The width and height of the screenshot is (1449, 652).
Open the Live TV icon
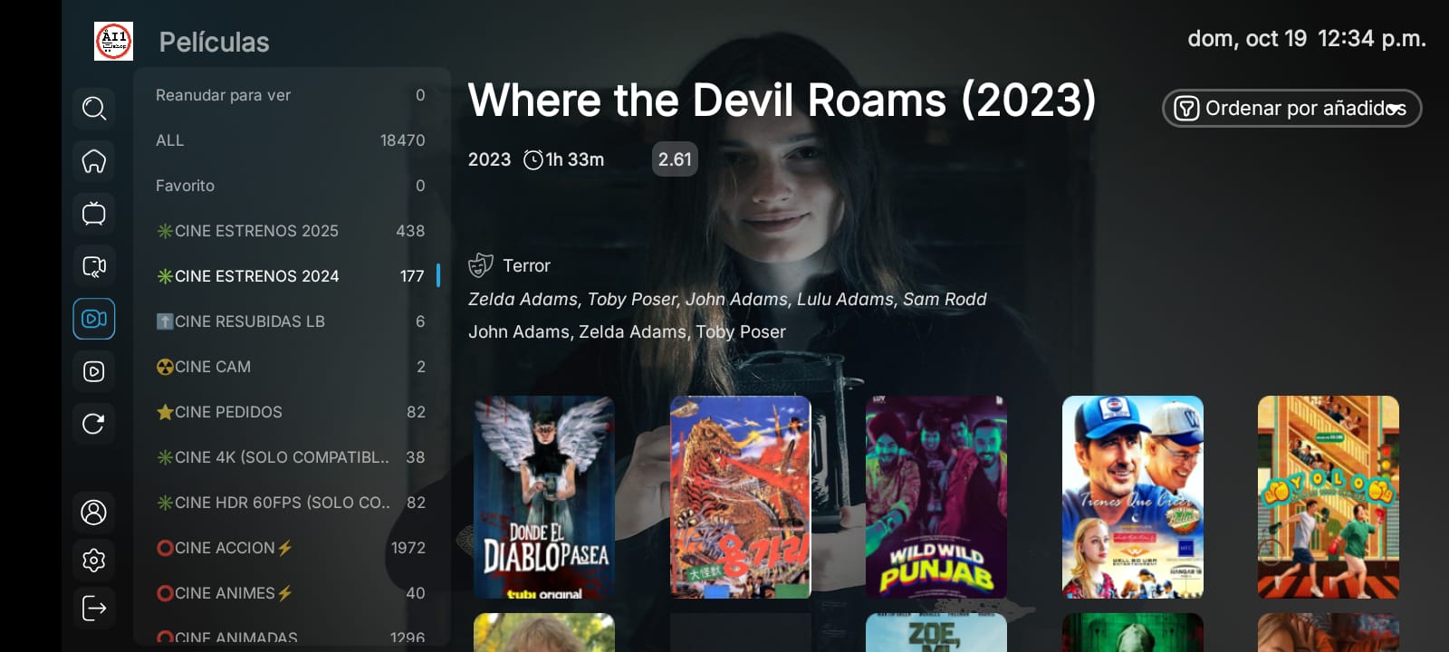pos(94,214)
